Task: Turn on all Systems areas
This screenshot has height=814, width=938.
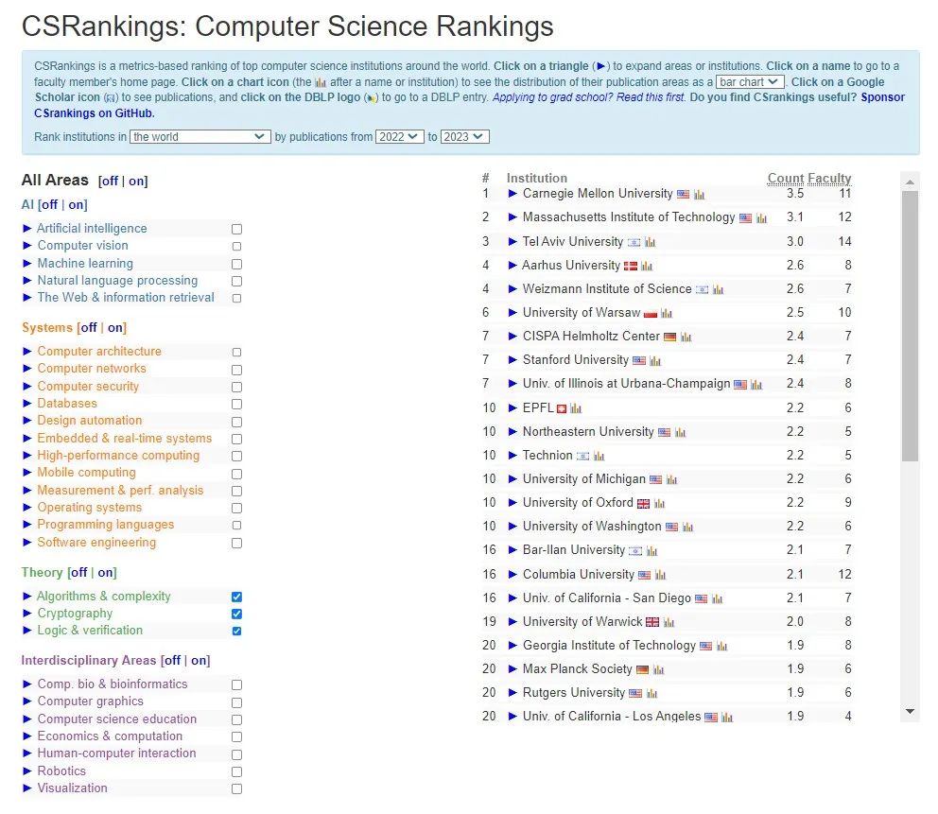Action: click(x=115, y=328)
